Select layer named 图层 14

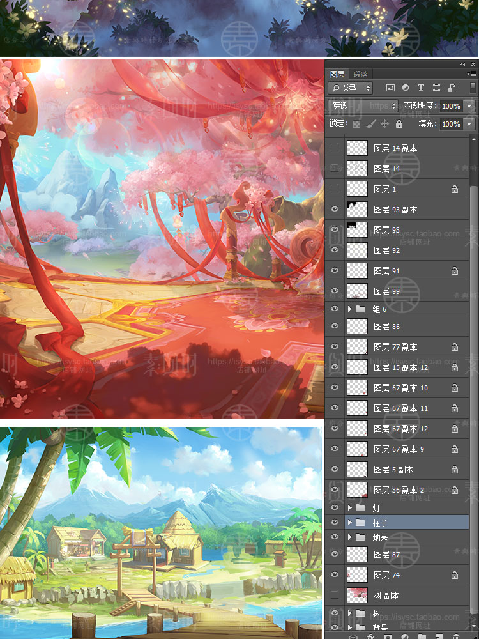pyautogui.click(x=386, y=168)
